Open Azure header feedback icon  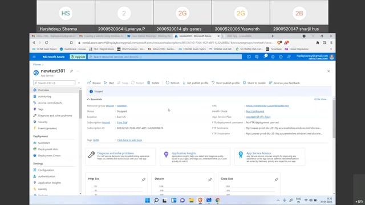click(289, 57)
